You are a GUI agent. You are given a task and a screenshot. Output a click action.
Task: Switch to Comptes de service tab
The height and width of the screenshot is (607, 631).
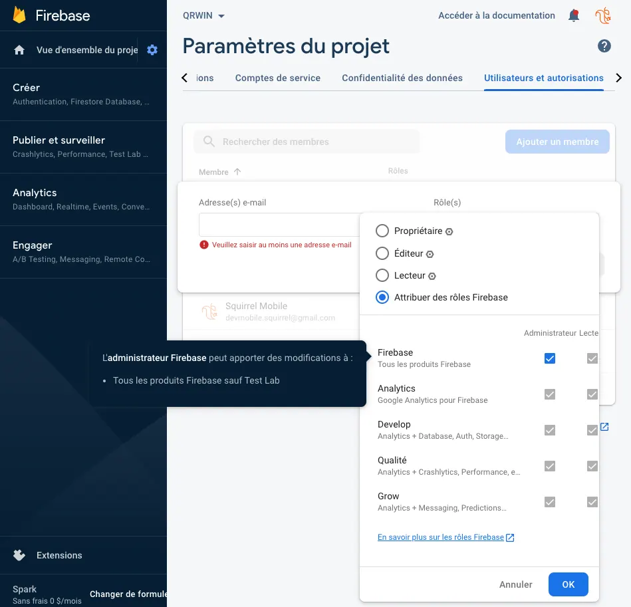[278, 78]
